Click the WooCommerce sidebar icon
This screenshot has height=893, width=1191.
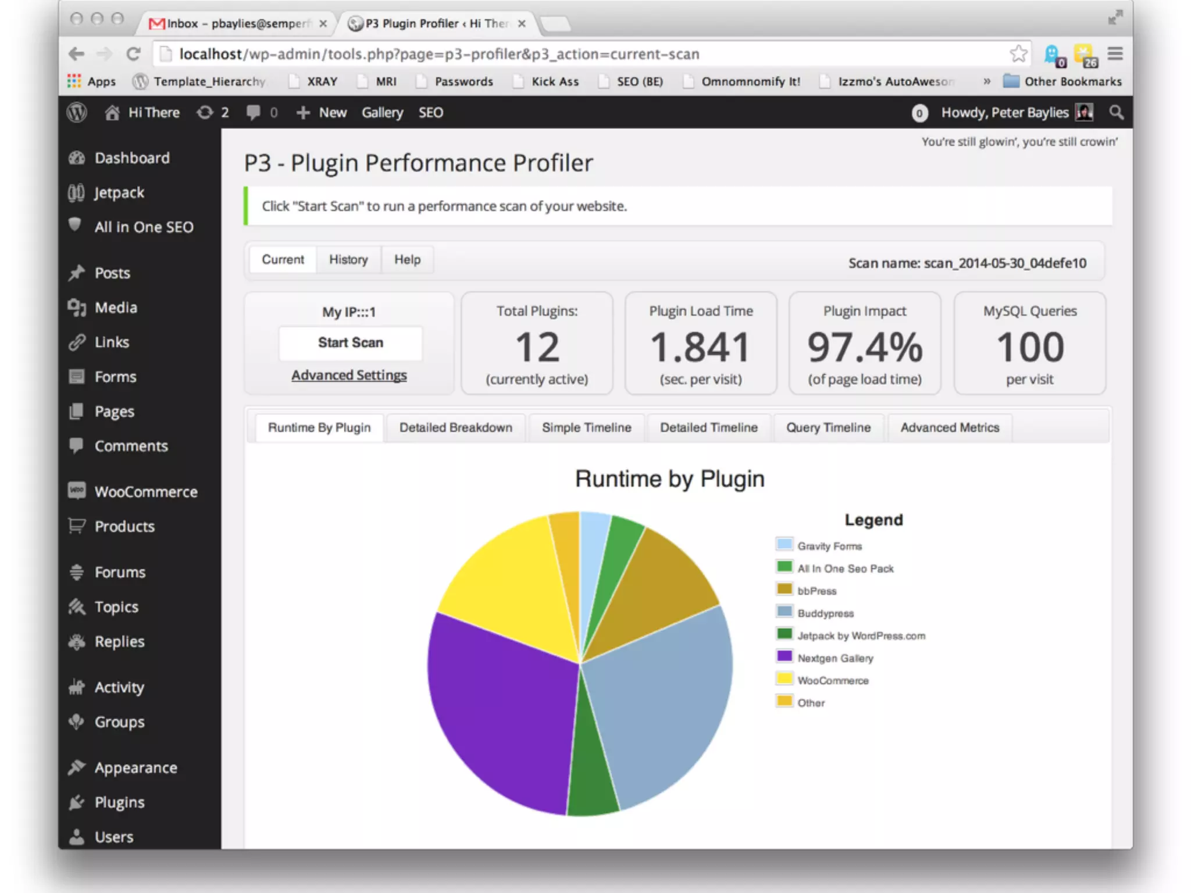(x=77, y=491)
